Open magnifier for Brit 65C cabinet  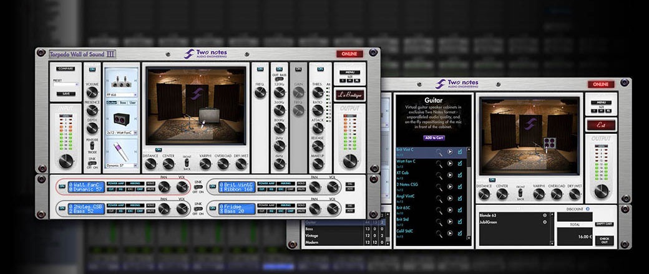pyautogui.click(x=439, y=210)
